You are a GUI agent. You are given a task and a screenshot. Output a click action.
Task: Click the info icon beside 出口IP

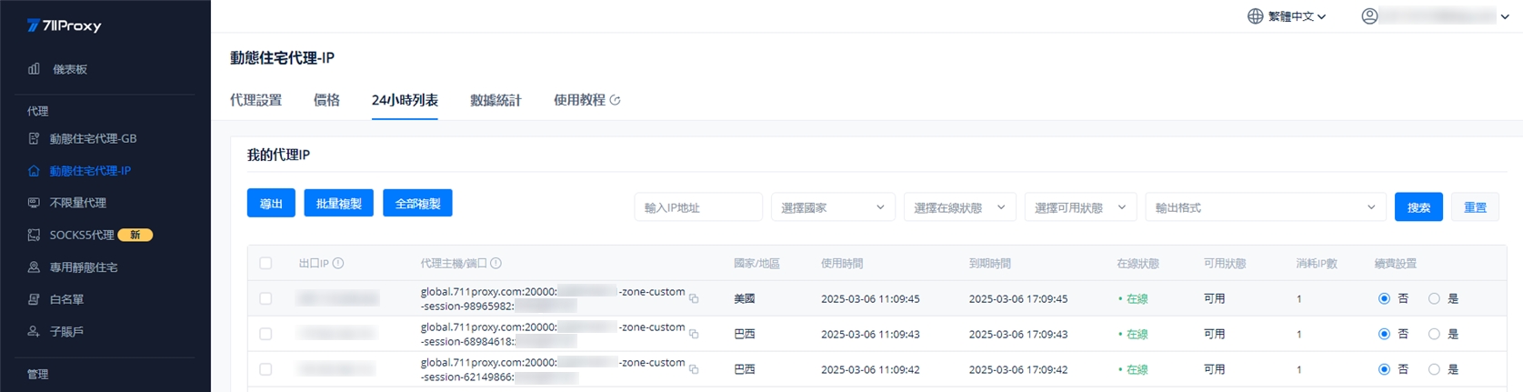point(338,264)
